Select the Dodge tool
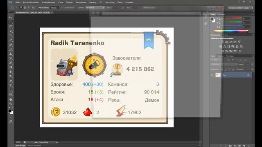Image resolution: width=262 pixels, height=147 pixels. pyautogui.click(x=11, y=76)
